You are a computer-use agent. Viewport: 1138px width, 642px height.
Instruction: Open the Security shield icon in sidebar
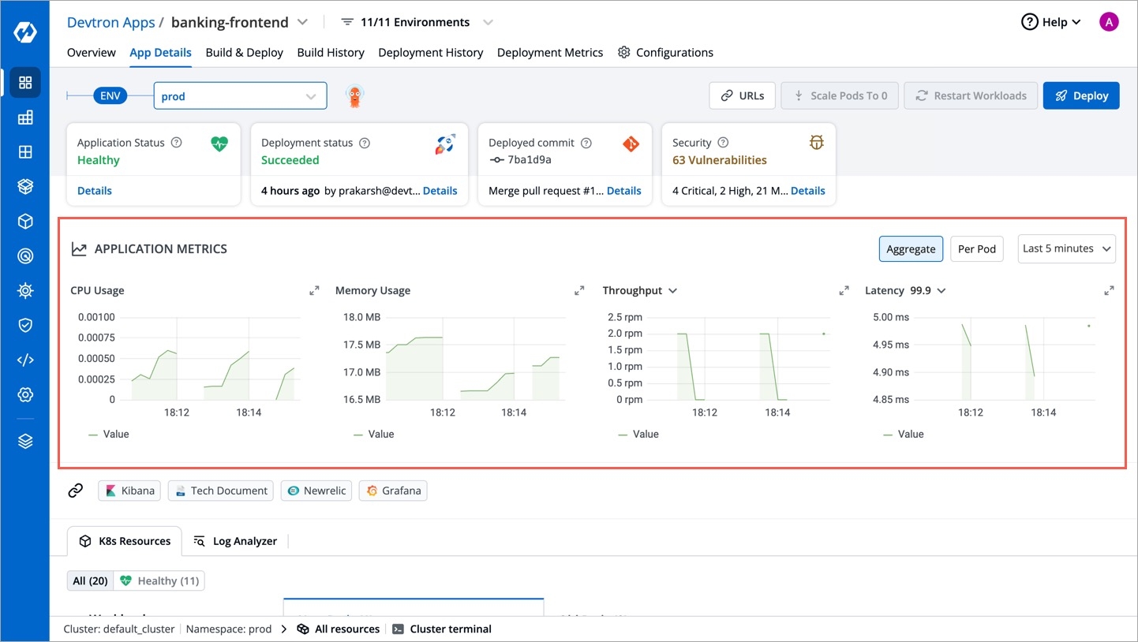[x=25, y=325]
